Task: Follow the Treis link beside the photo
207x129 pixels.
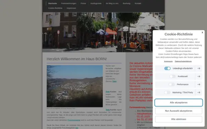Action: (x=114, y=81)
